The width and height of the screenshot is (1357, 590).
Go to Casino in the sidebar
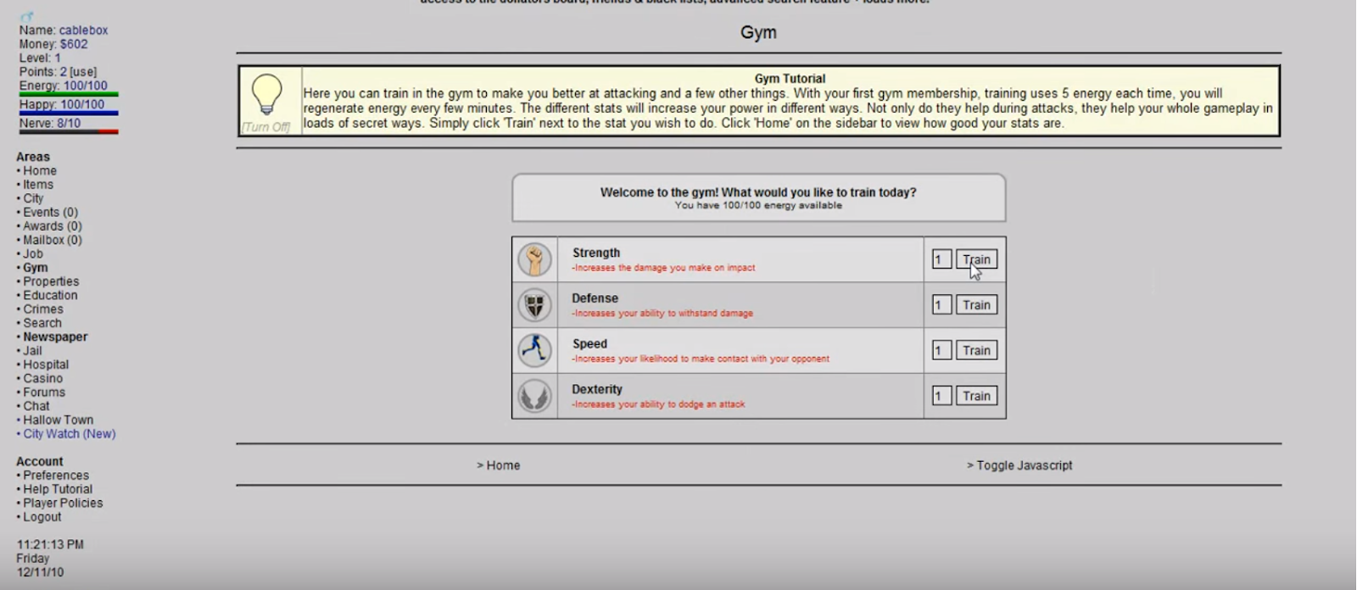(42, 379)
